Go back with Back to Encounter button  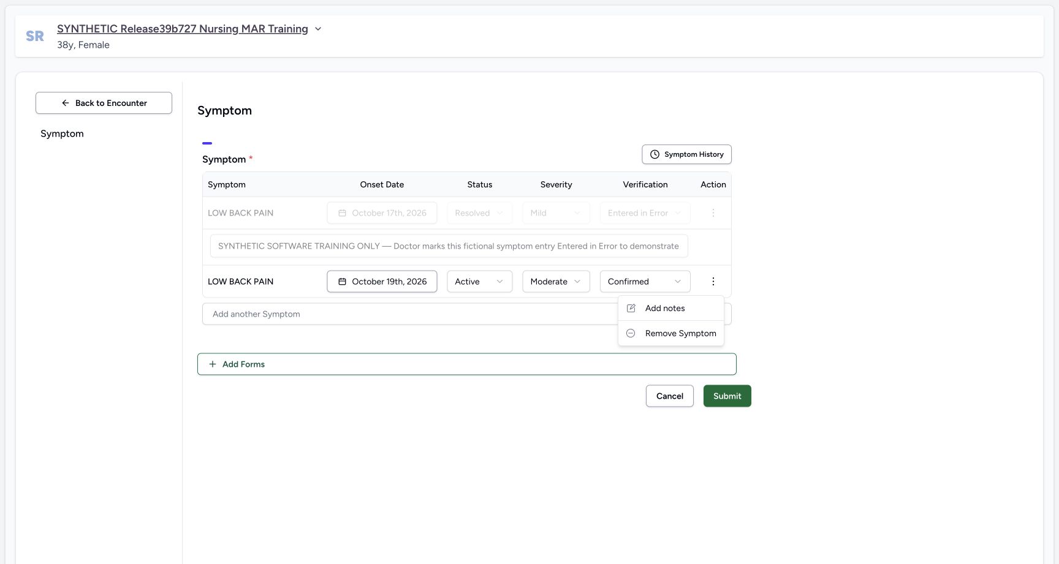tap(104, 103)
